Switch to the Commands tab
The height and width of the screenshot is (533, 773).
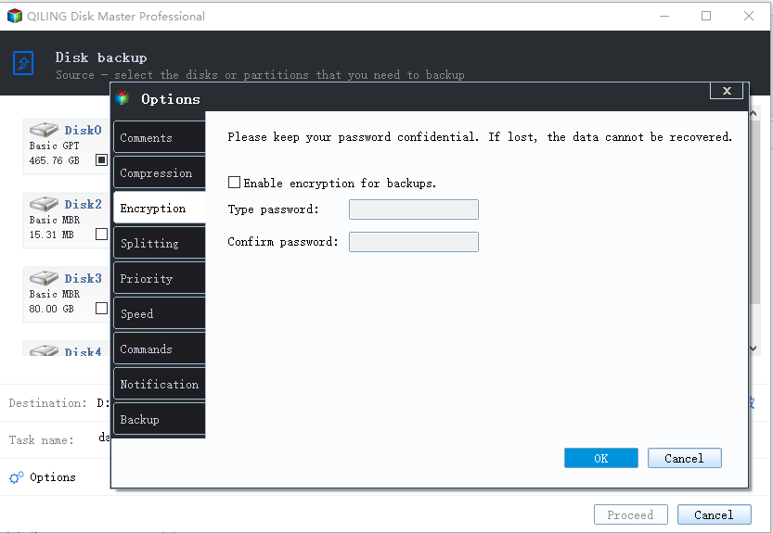160,349
